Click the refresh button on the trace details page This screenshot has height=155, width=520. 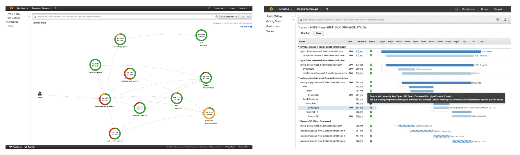pos(505,19)
